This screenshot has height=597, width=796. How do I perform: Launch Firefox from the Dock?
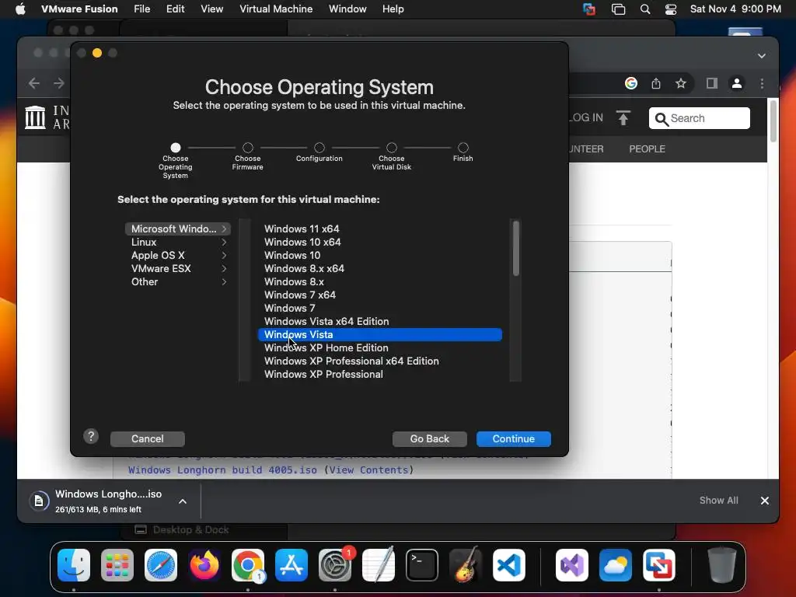204,566
